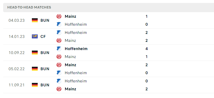Click Hoffenheim crest in 14.01.23 match

(x=59, y=33)
